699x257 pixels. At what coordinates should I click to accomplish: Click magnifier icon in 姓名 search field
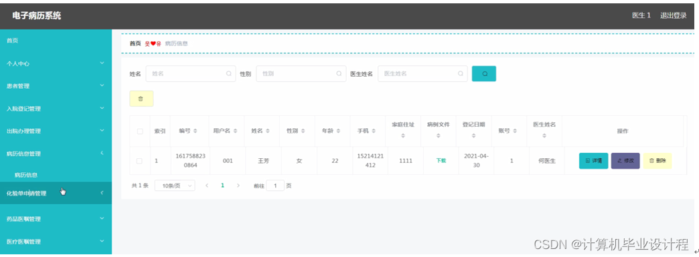[x=229, y=74]
